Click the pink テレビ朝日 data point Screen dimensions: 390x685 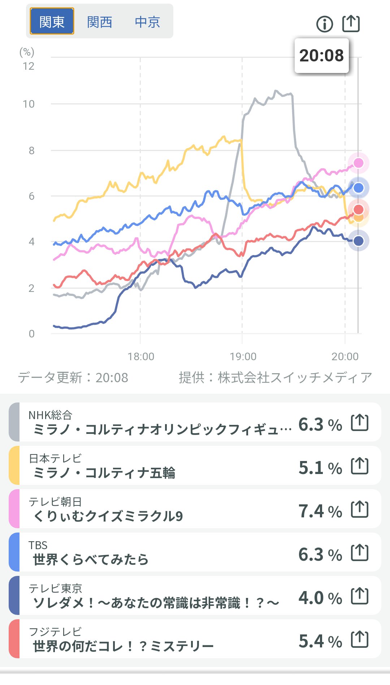tap(358, 163)
